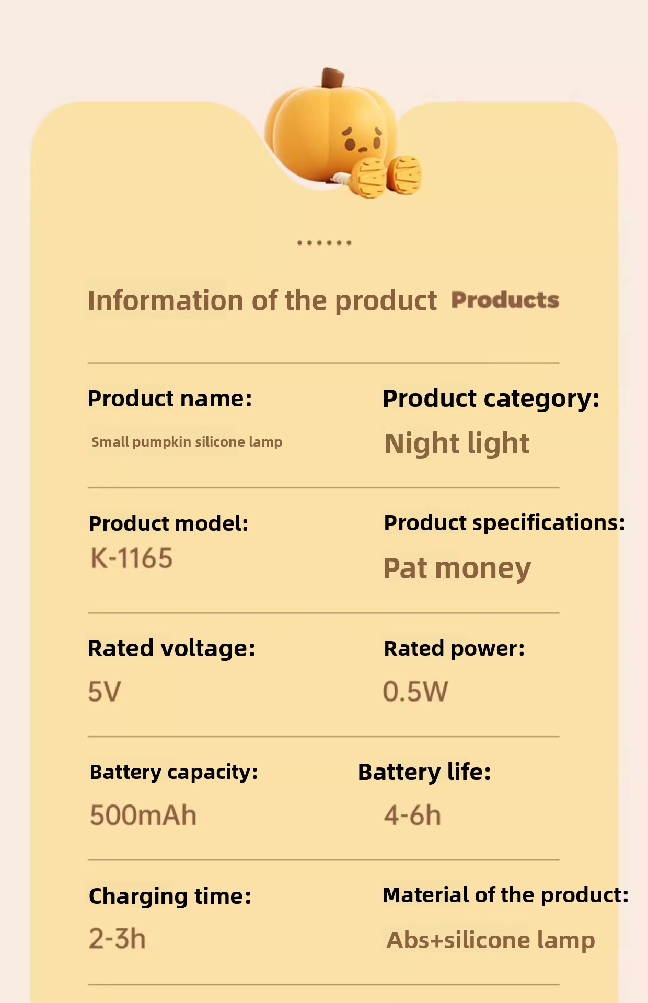The height and width of the screenshot is (1003, 648).
Task: Click 'Abs+silicone lamp' material text
Action: click(491, 940)
